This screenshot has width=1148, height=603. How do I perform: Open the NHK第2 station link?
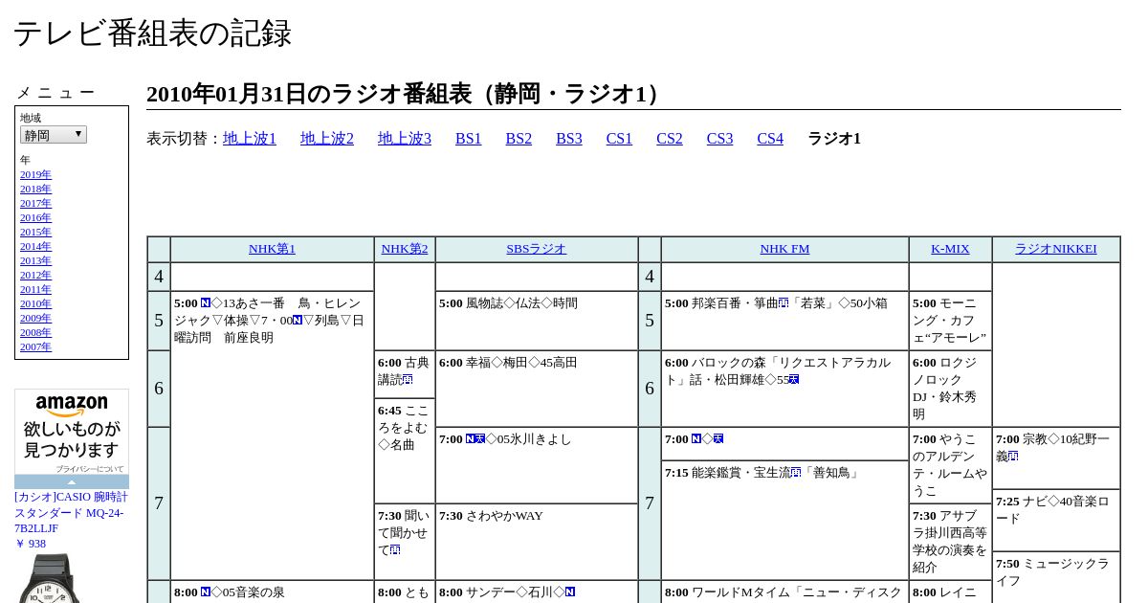405,249
